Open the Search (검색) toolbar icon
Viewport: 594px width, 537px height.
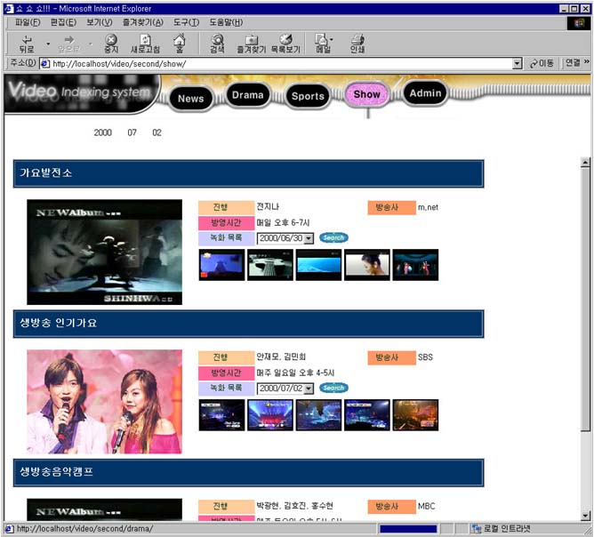(x=217, y=44)
